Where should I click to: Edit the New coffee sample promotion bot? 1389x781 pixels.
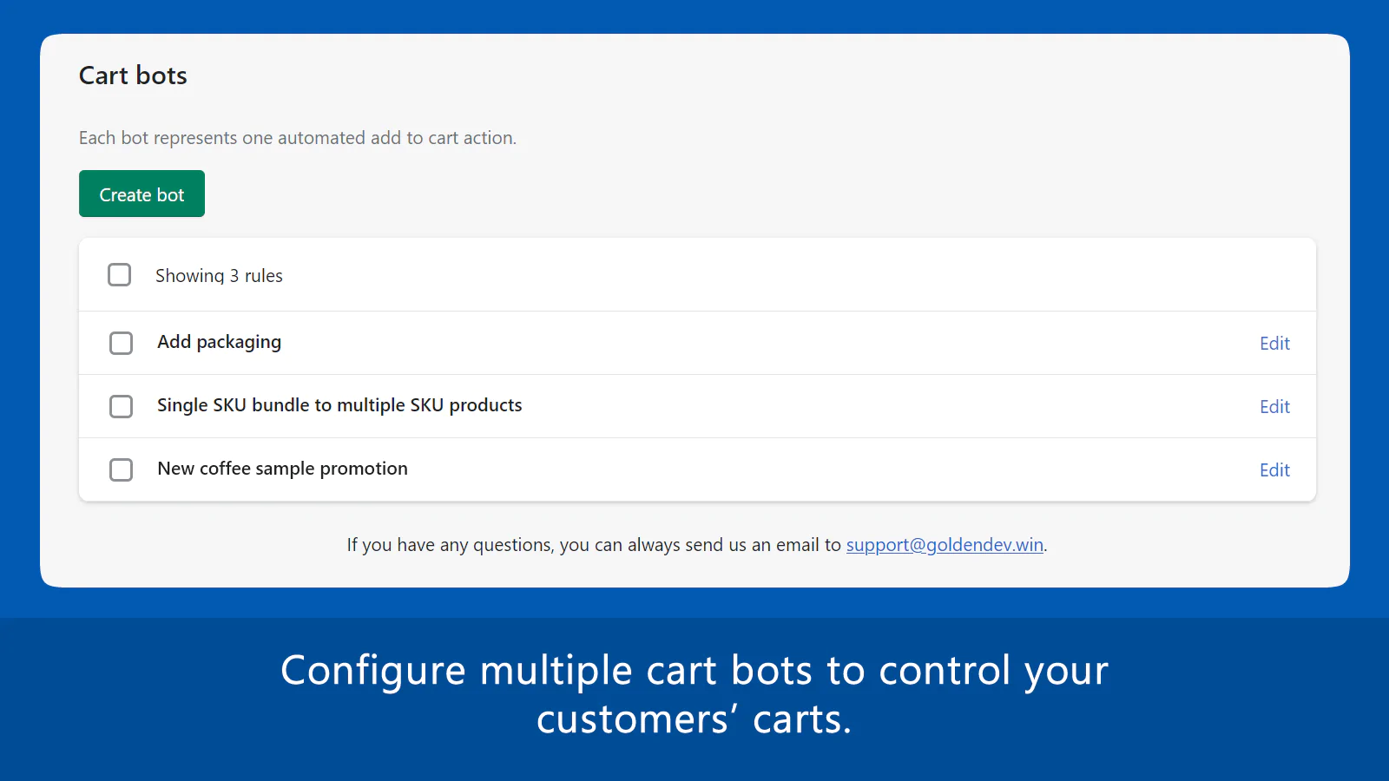[x=1274, y=470]
